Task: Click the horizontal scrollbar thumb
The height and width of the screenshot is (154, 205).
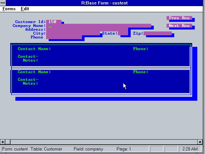Action: coord(8,142)
